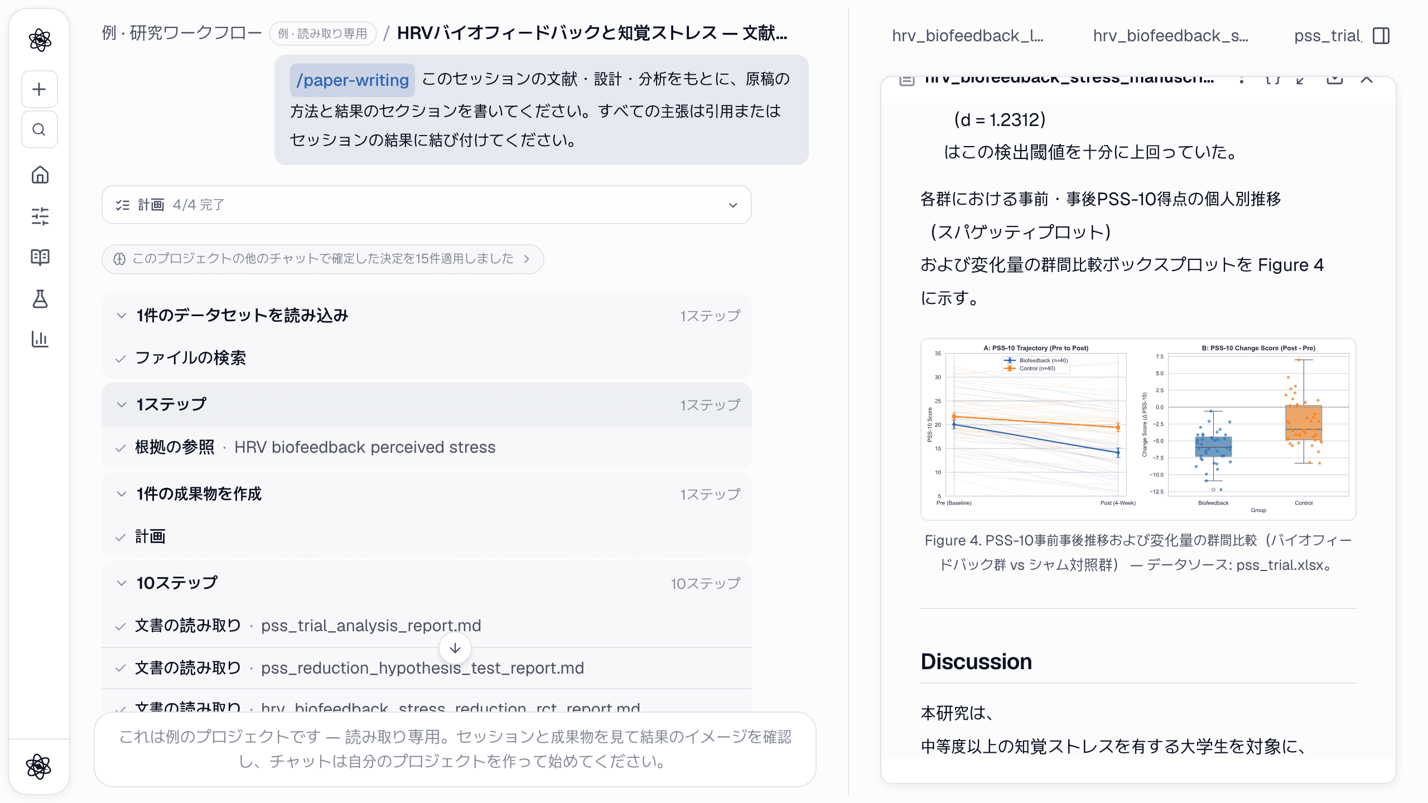
Task: Click the /paper-writing command chip
Action: (352, 80)
